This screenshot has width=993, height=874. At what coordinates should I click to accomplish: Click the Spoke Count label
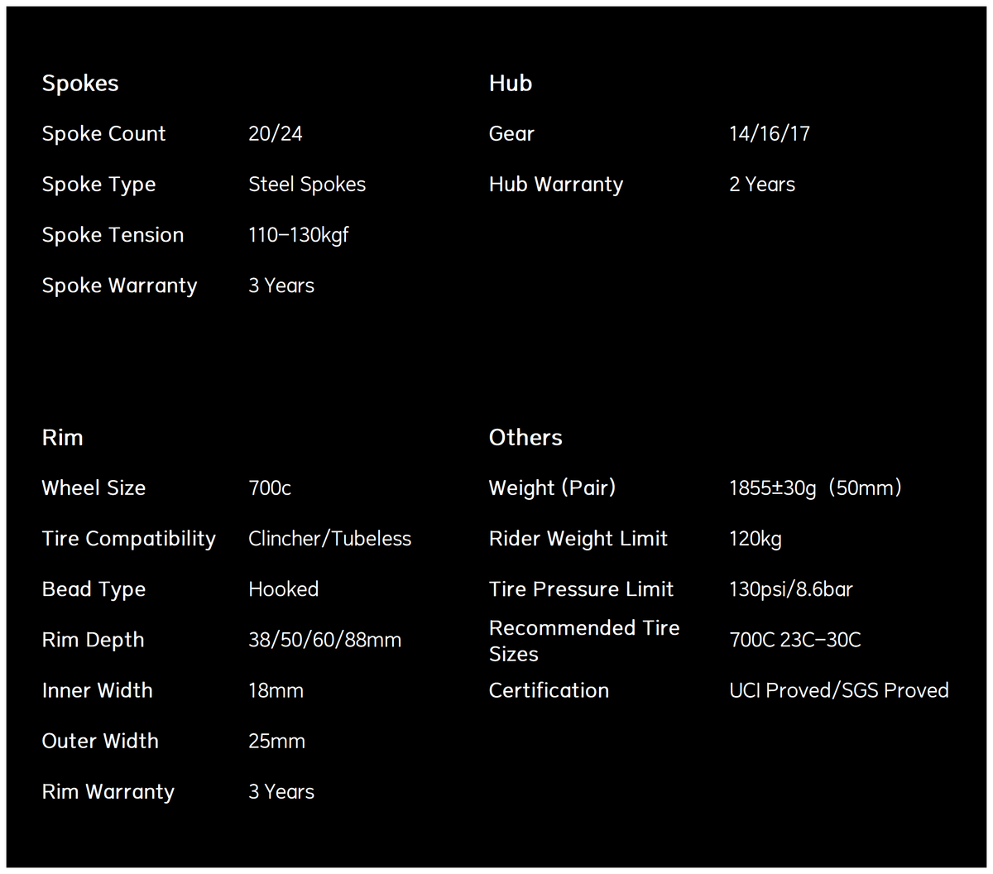point(103,133)
